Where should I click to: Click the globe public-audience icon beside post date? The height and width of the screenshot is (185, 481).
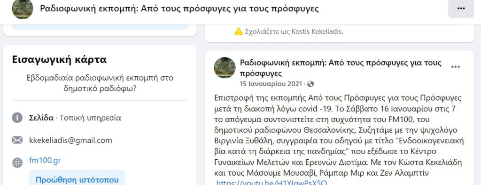[310, 84]
